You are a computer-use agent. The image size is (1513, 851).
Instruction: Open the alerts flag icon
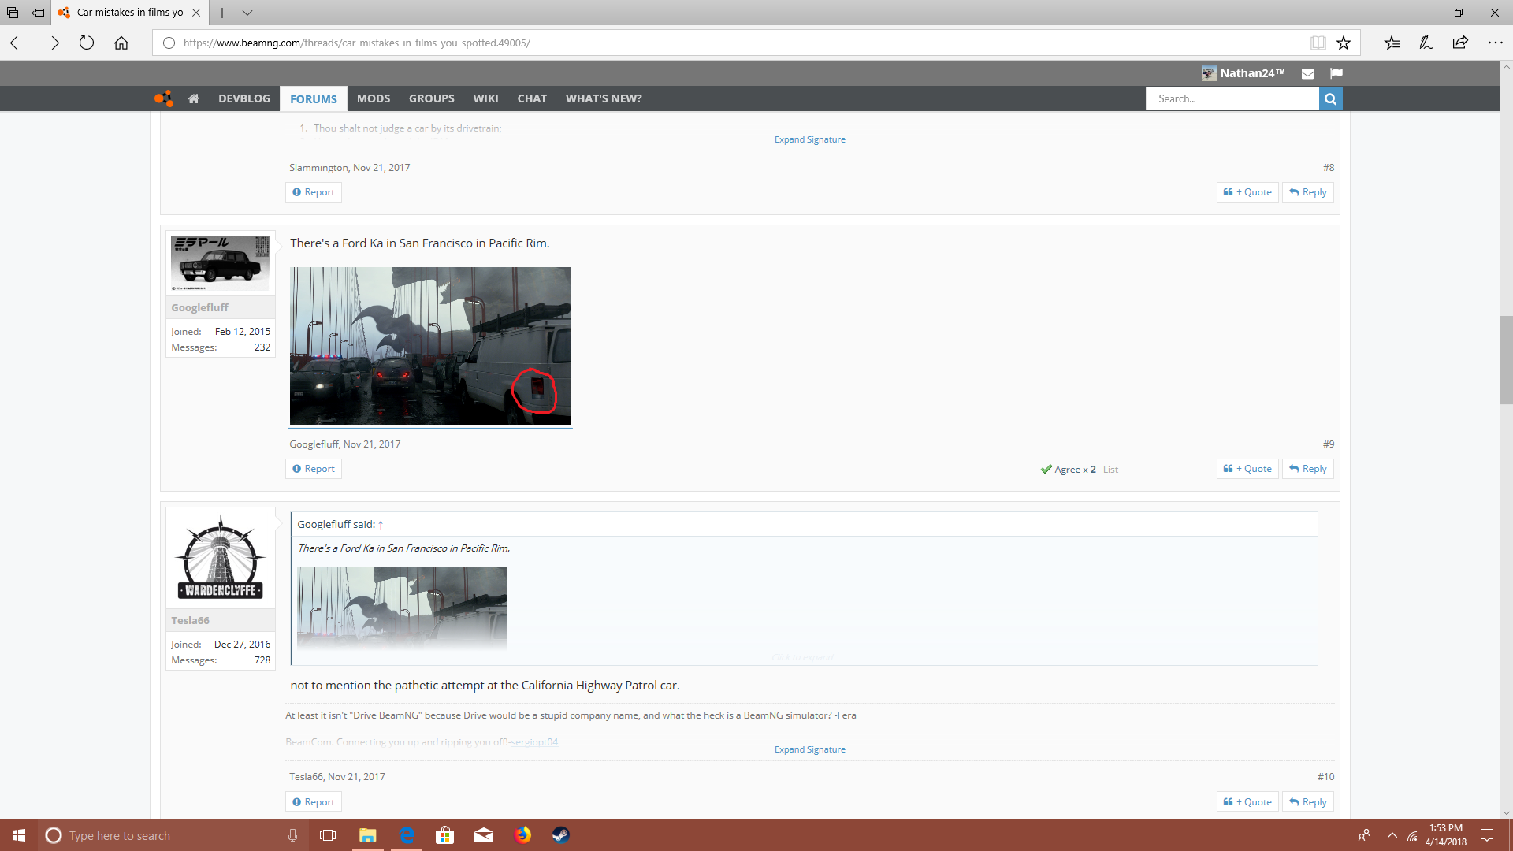pyautogui.click(x=1336, y=73)
